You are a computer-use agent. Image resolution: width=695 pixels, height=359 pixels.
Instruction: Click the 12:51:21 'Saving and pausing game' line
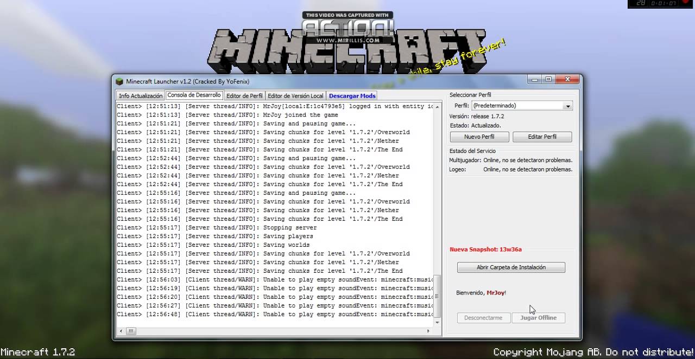pos(236,124)
